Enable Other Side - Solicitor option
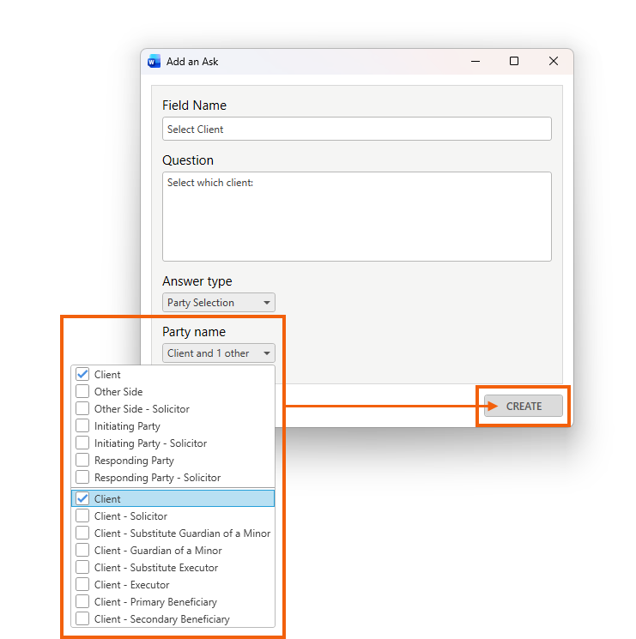 click(x=82, y=409)
